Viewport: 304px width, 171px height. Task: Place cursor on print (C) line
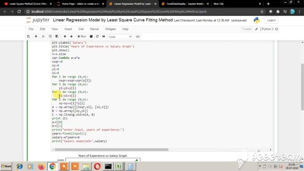(x=60, y=118)
